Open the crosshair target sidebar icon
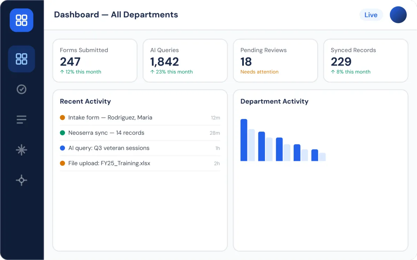The width and height of the screenshot is (417, 260). point(22,180)
